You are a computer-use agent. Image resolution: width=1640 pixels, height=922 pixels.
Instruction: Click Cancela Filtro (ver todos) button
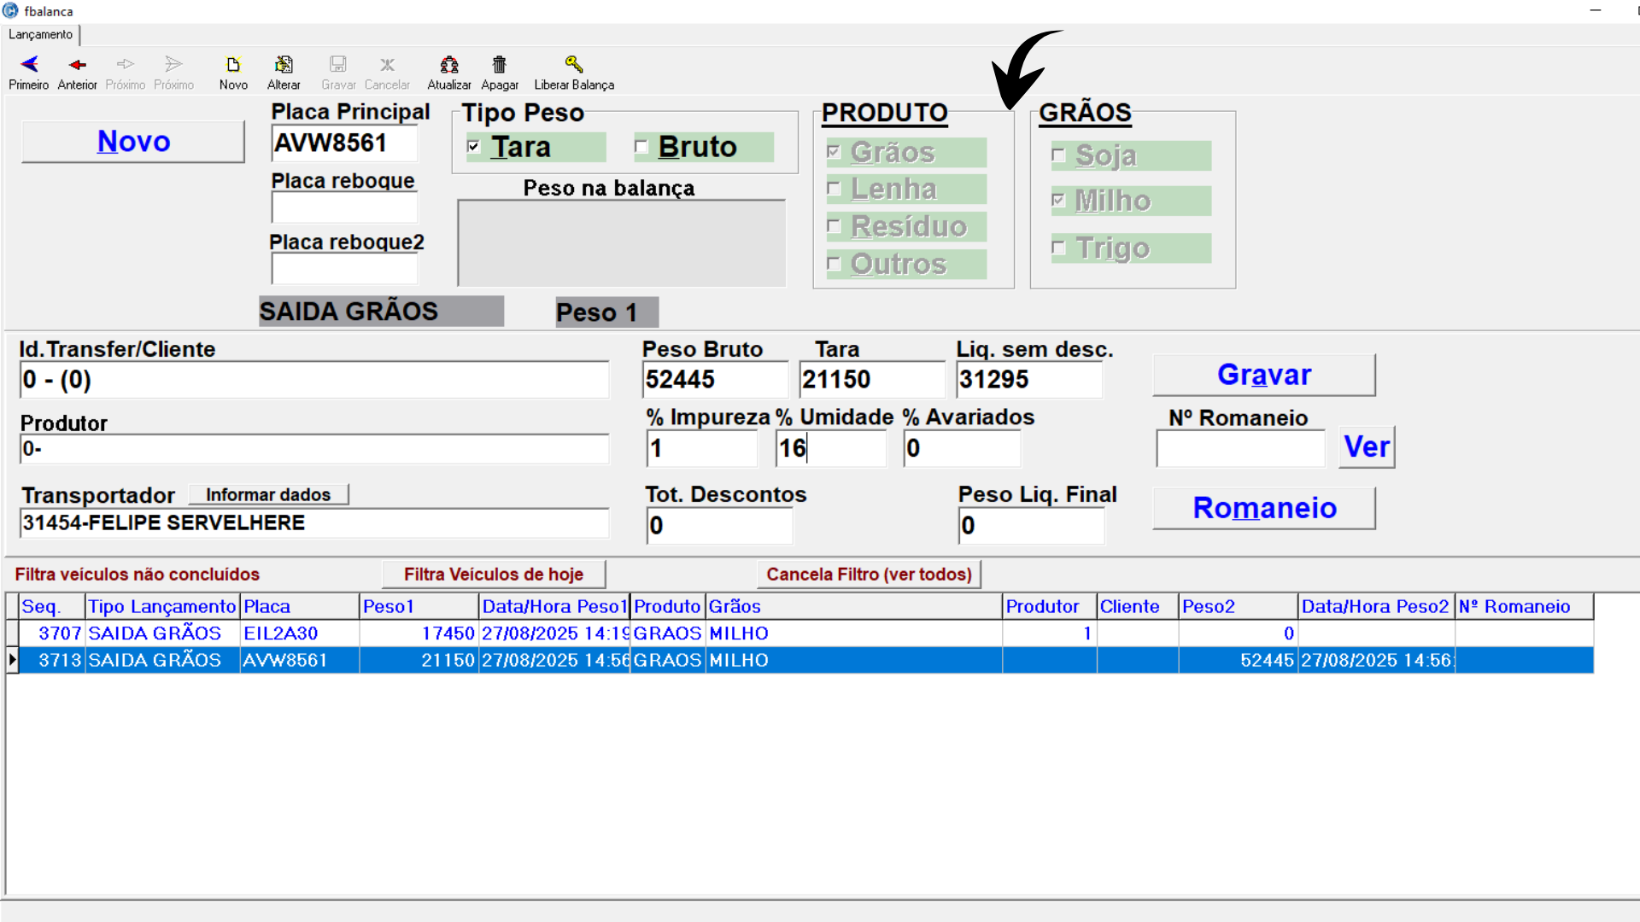coord(869,575)
